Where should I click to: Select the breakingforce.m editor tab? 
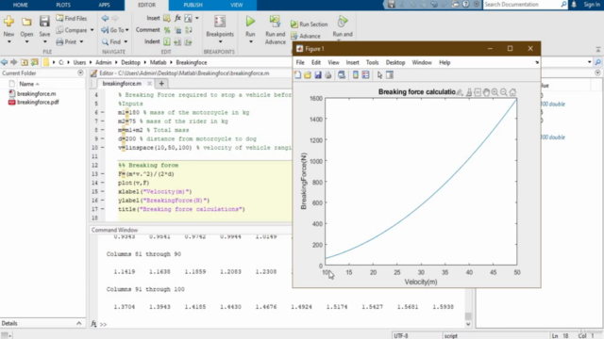pos(122,84)
